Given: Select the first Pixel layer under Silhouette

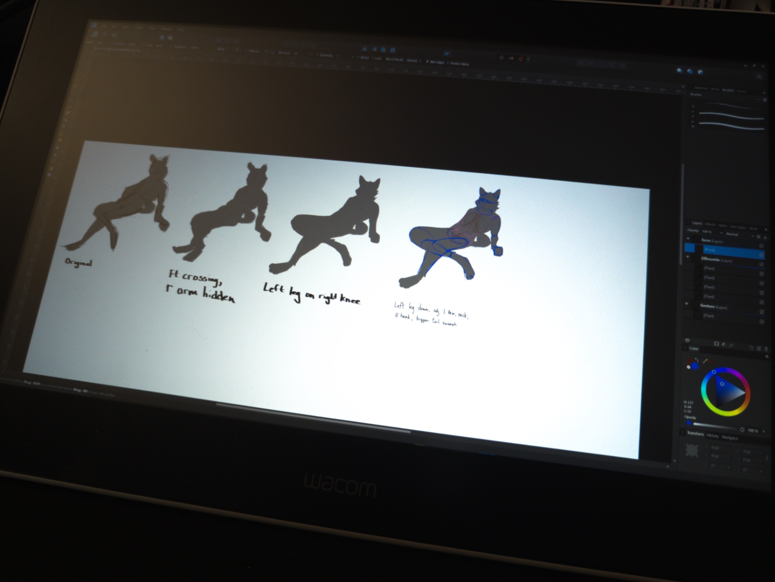Looking at the screenshot, I should (x=709, y=268).
